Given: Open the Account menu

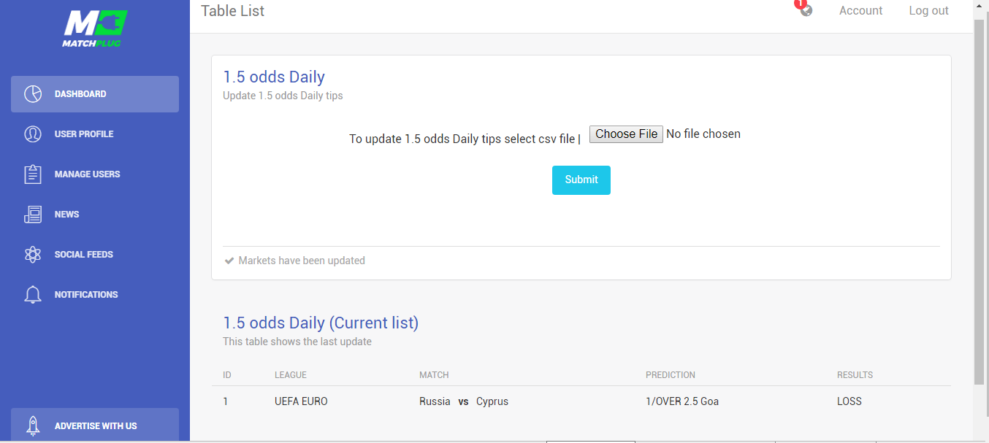Looking at the screenshot, I should coord(860,11).
